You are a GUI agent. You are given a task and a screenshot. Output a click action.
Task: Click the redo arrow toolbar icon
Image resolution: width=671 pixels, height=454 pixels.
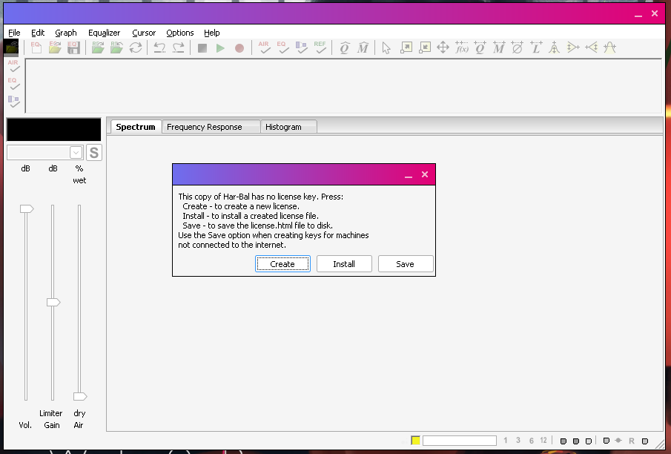[x=179, y=47]
